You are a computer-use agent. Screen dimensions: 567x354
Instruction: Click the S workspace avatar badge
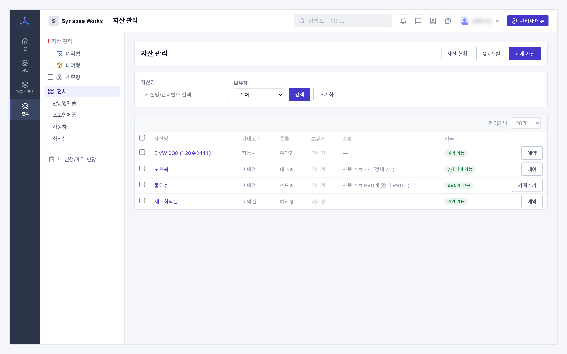pyautogui.click(x=53, y=21)
